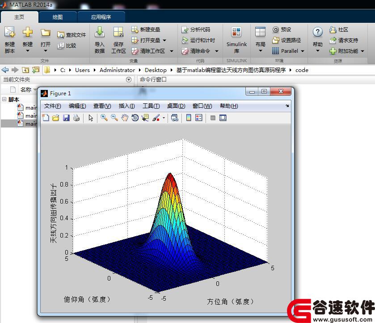Insert a legend via figure toolbar
This screenshot has width=375, height=323.
199,118
